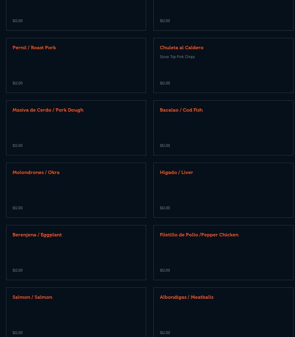Click Filetillo de Pollo / Pepper Chicken

click(x=199, y=235)
